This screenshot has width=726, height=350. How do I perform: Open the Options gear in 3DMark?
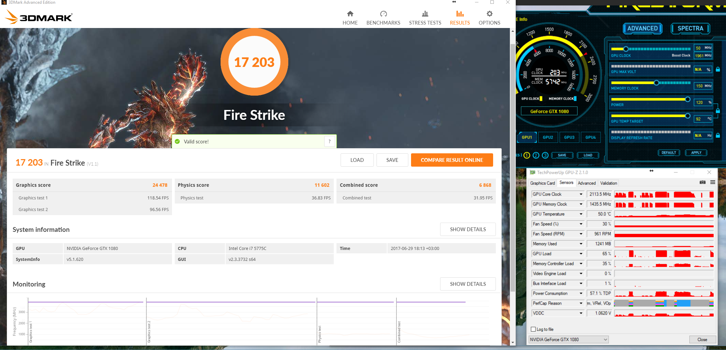[x=489, y=14]
